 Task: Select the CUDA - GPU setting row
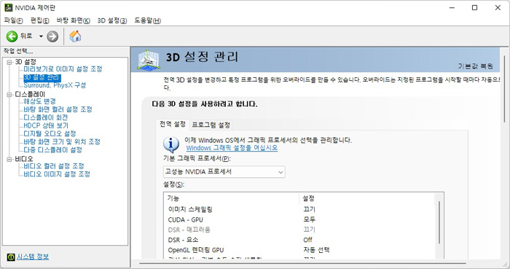pyautogui.click(x=299, y=219)
